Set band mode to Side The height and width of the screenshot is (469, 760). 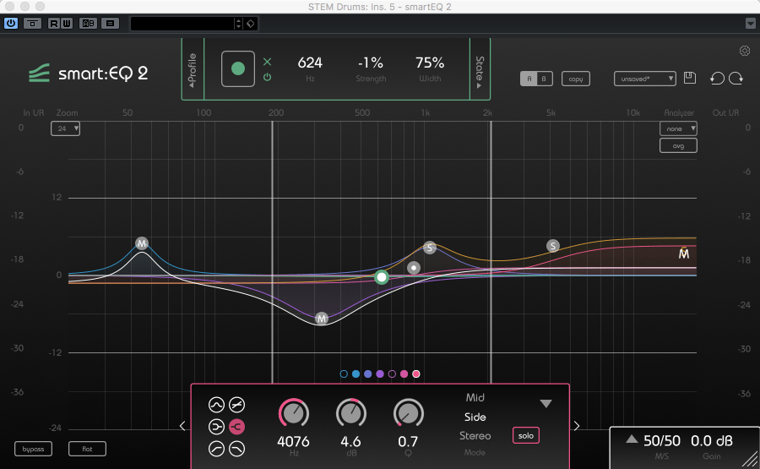pyautogui.click(x=475, y=417)
